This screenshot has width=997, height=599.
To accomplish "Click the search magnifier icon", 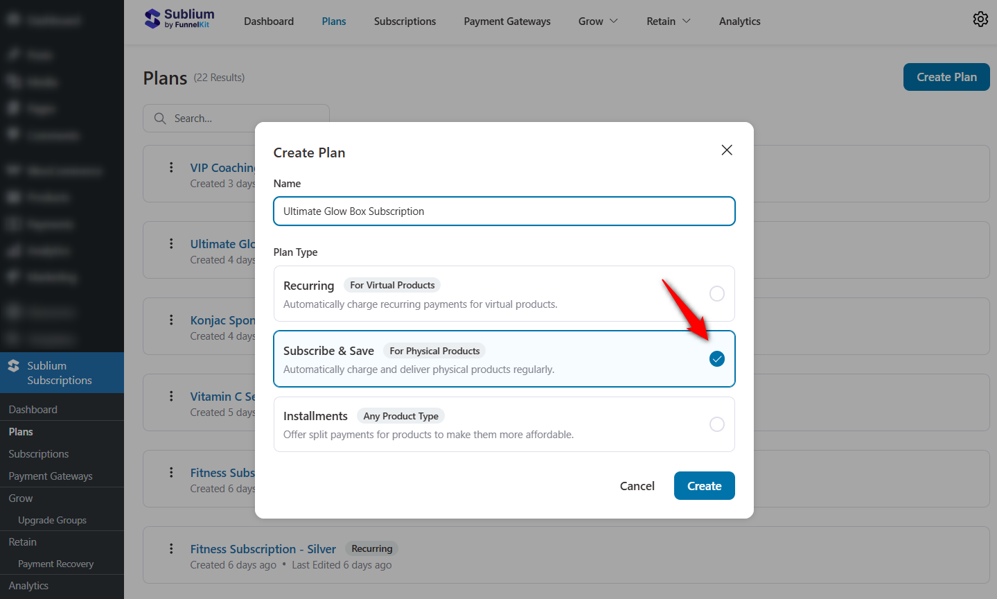I will 160,118.
